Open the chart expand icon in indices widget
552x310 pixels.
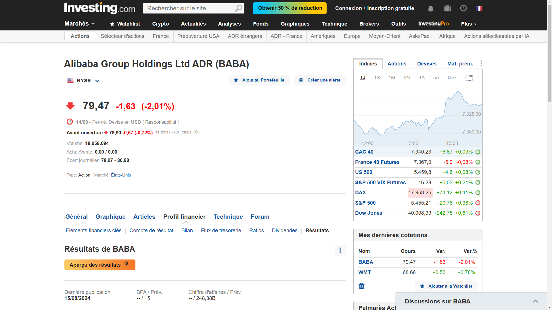click(469, 78)
